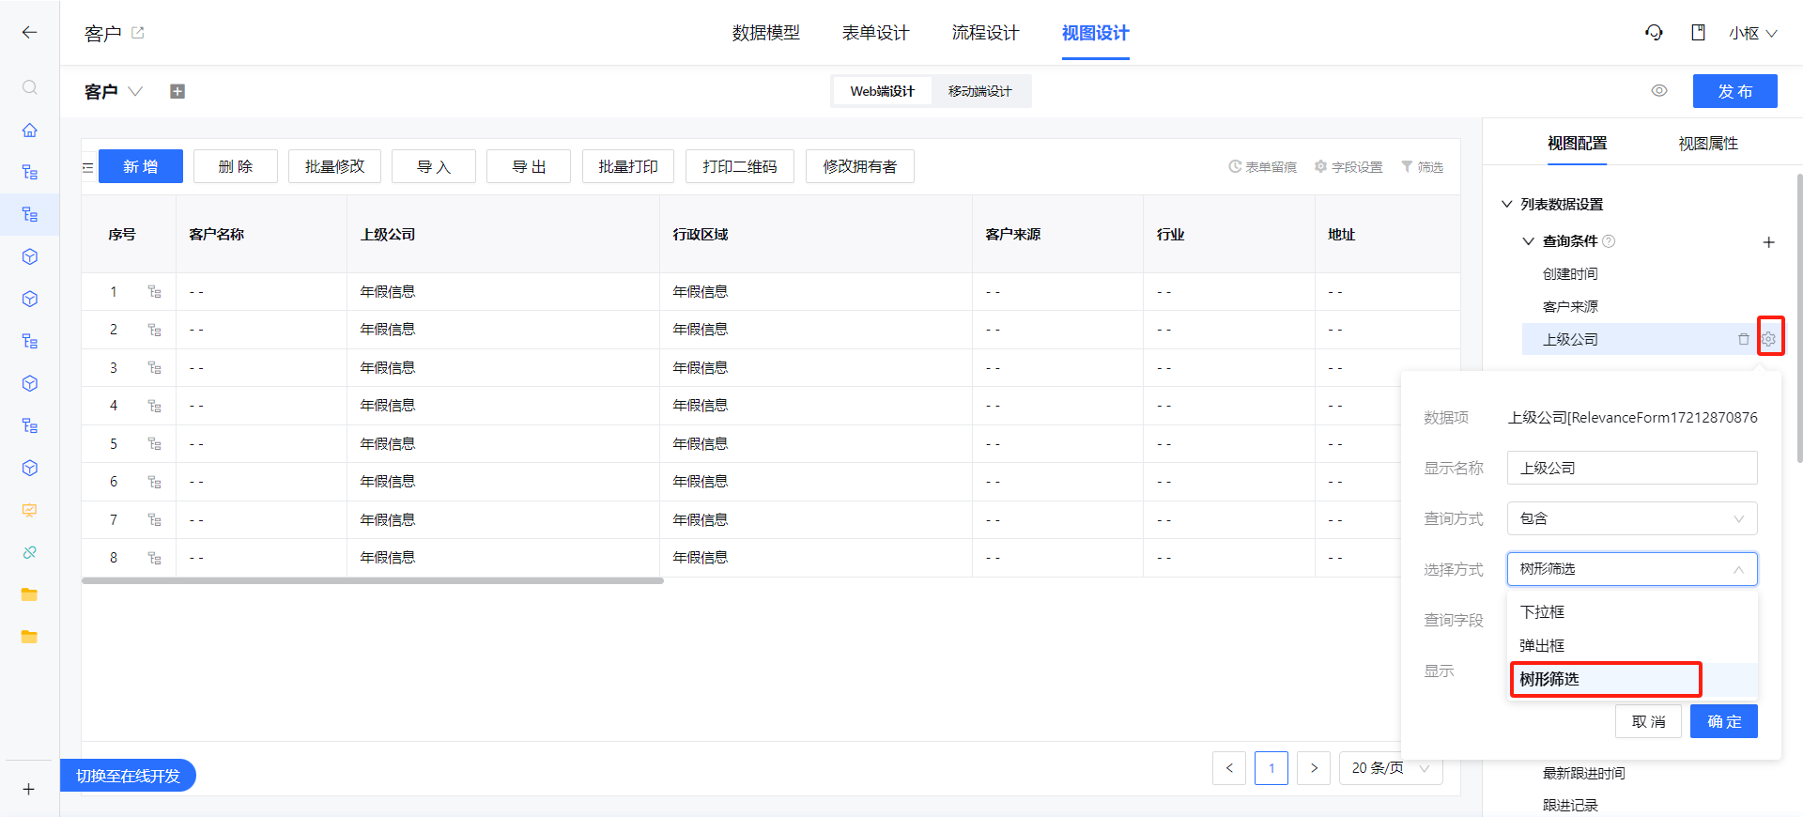
Task: Choose 弹出框 from the dropdown list
Action: click(x=1633, y=646)
